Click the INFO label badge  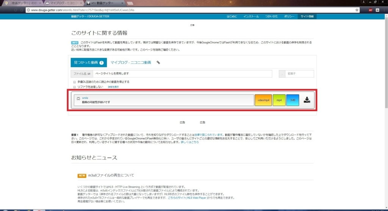[x=75, y=42]
